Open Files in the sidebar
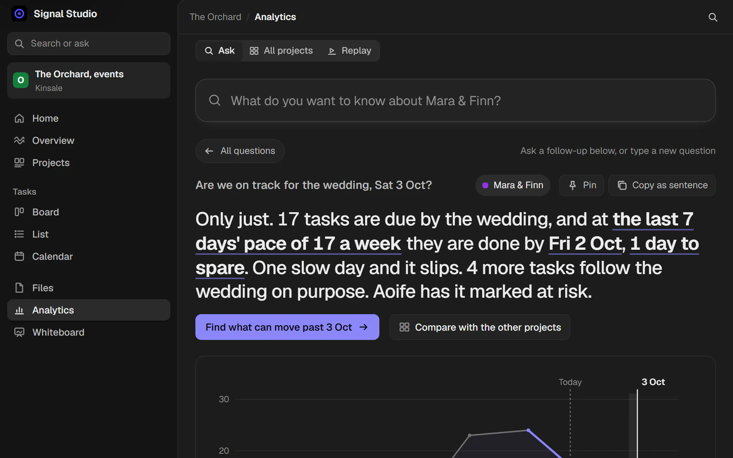733x458 pixels. [89, 288]
